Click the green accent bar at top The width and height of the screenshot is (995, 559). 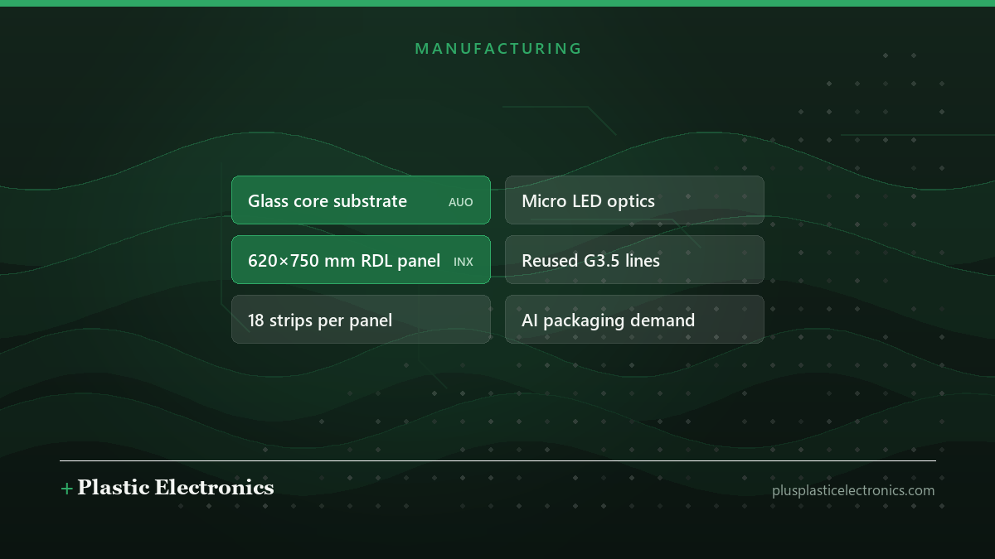point(498,3)
